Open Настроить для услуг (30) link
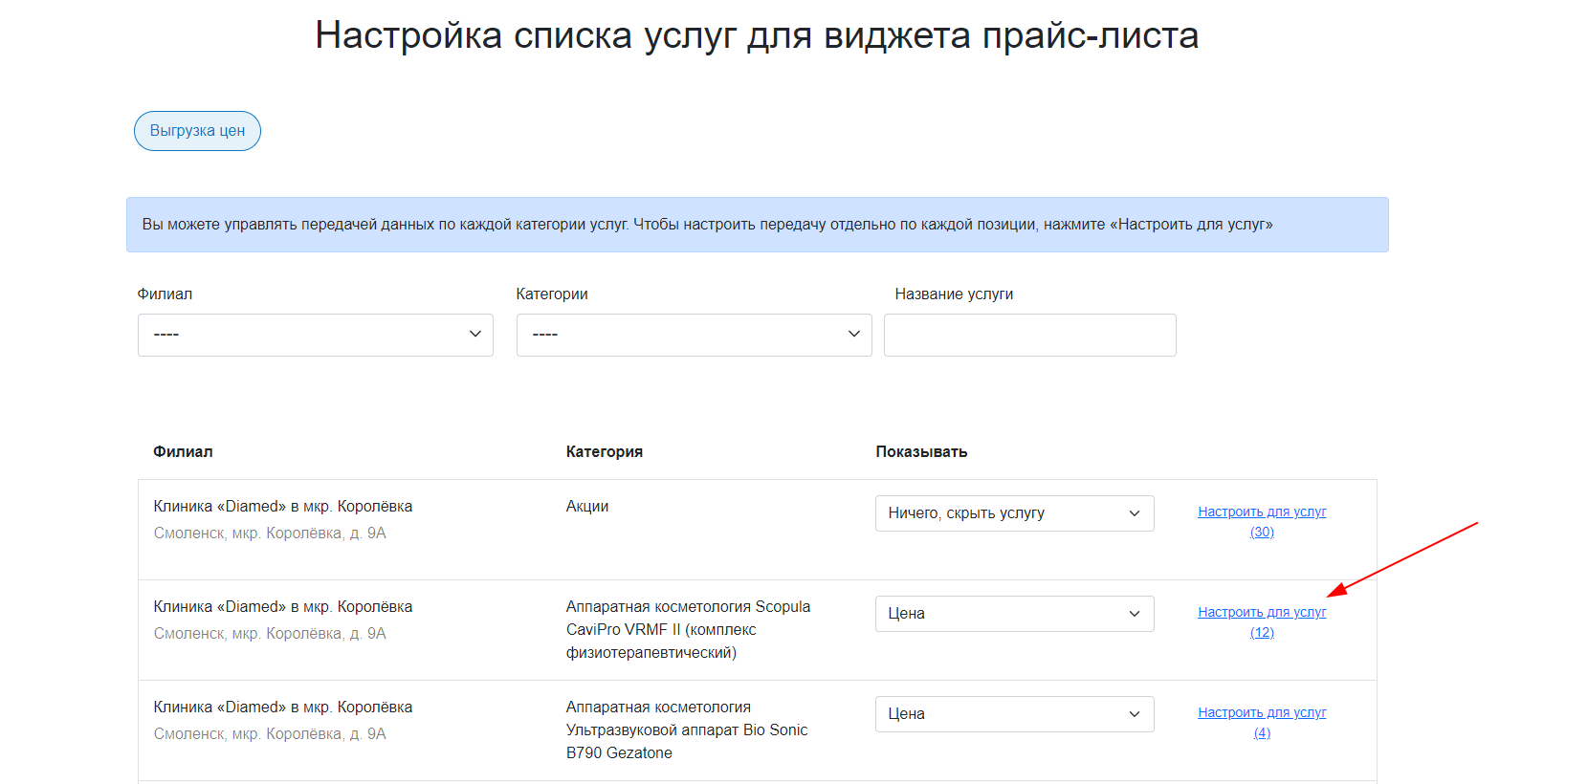1588x784 pixels. pyautogui.click(x=1262, y=522)
